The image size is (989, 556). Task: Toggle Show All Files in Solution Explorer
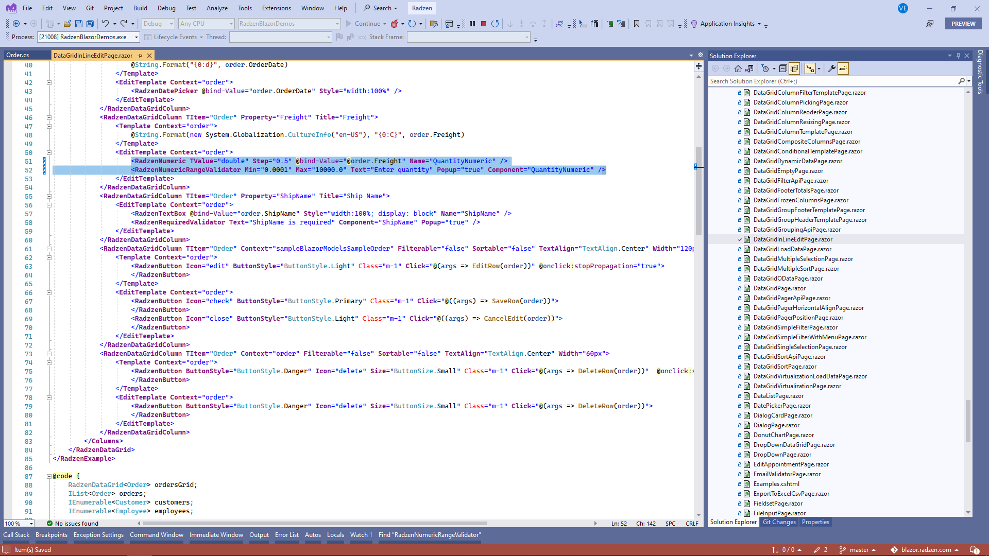pos(794,68)
